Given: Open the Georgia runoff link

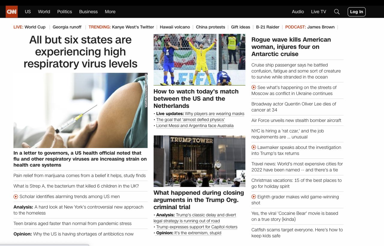Looking at the screenshot, I should click(x=67, y=27).
